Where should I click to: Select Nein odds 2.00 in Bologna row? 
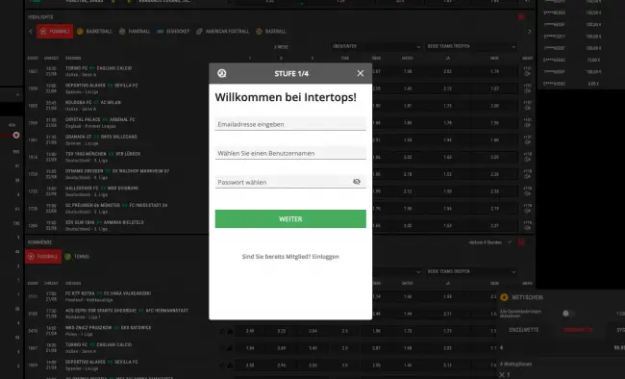pos(494,106)
